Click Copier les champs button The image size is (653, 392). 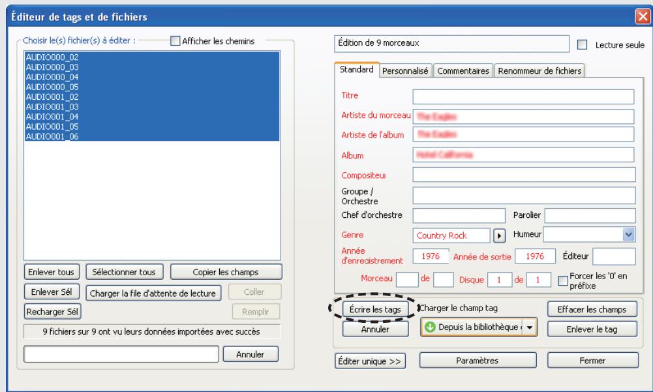tap(226, 272)
